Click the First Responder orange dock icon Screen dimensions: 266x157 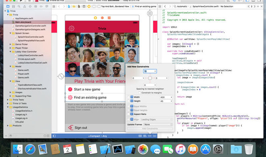tap(102, 18)
